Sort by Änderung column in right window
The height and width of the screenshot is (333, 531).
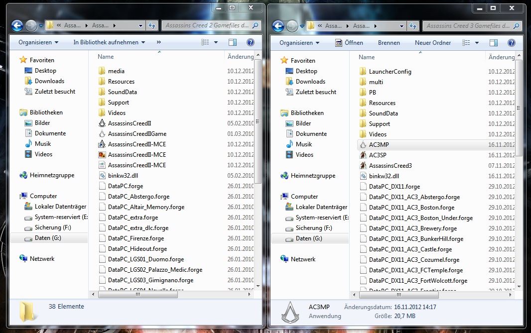coord(502,57)
